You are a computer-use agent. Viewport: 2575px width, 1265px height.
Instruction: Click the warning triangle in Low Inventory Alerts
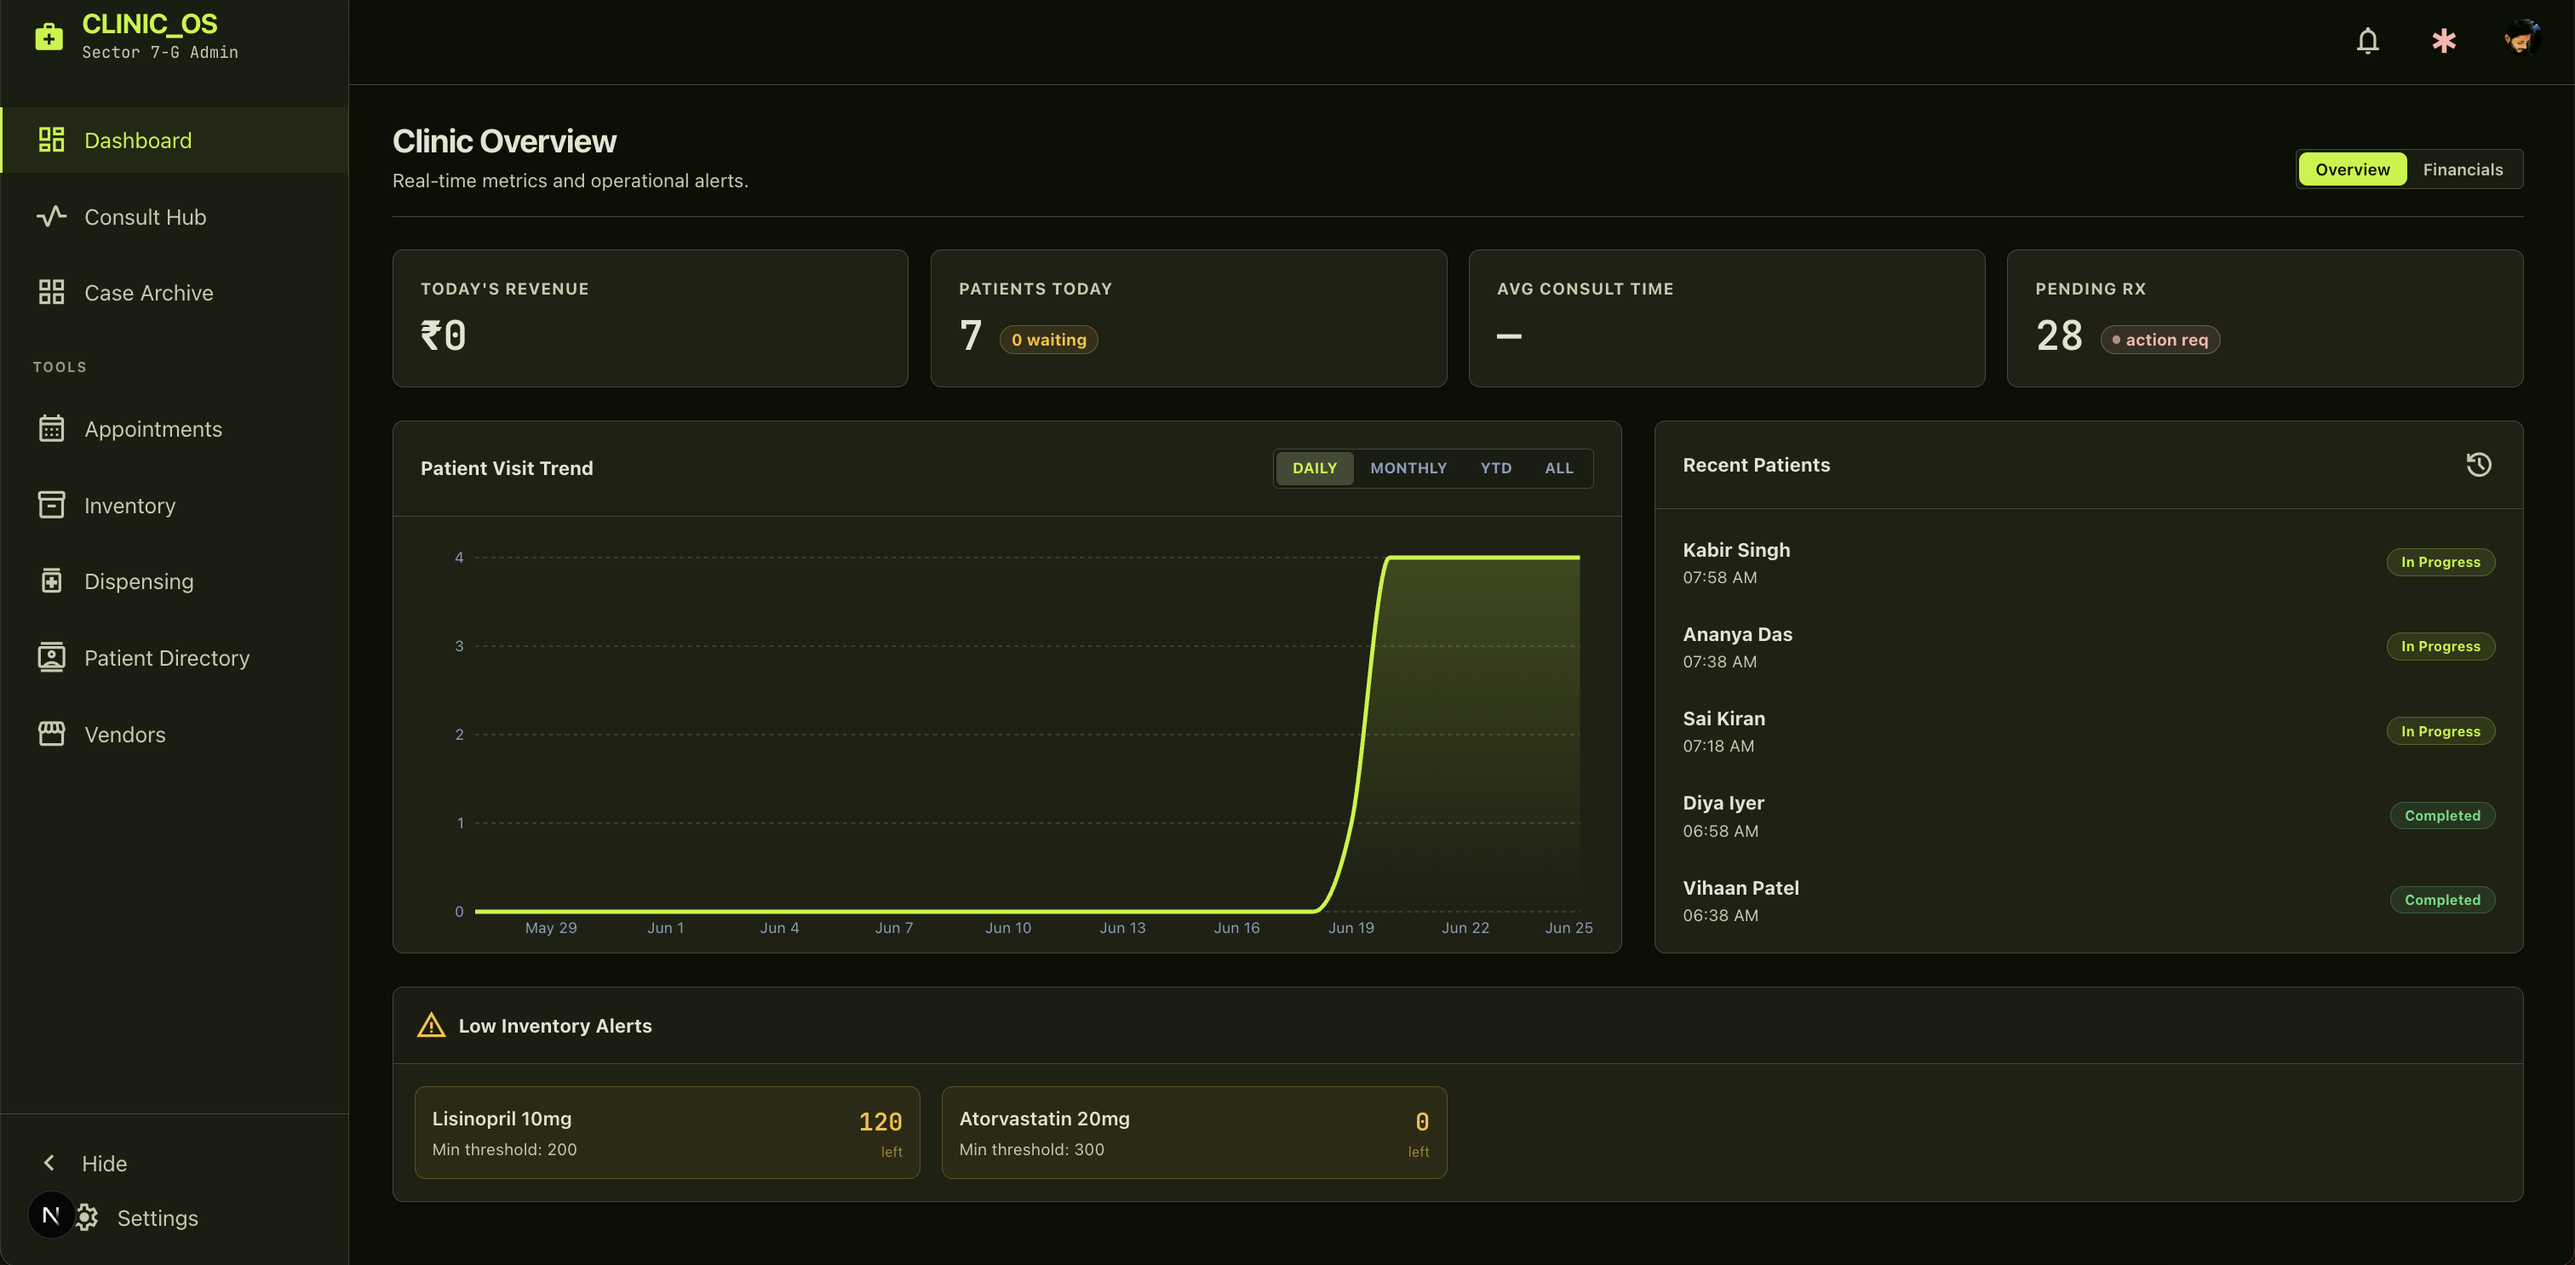[431, 1025]
